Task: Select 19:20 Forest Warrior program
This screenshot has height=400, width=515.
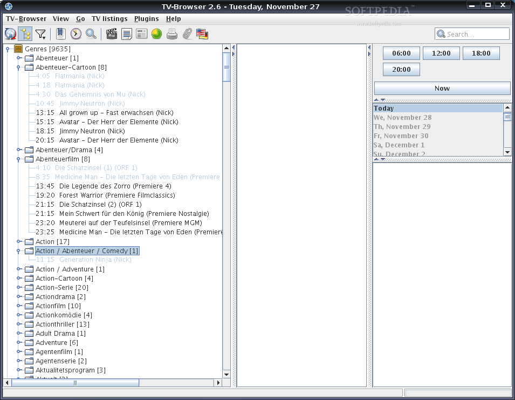Action: (x=105, y=195)
